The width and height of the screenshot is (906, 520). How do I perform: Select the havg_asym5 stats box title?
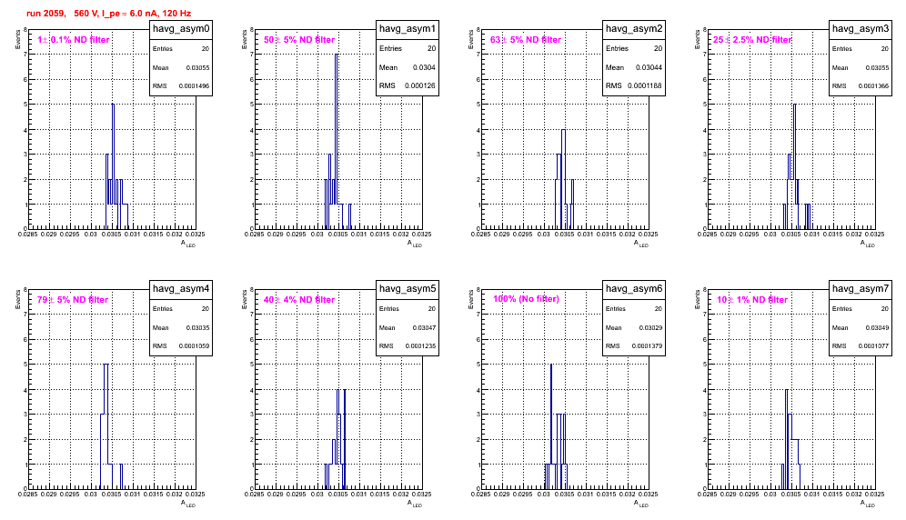[408, 289]
